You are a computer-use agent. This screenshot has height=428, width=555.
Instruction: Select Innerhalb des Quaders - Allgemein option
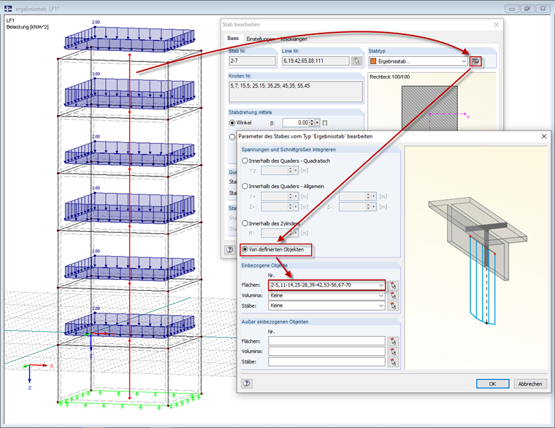pyautogui.click(x=245, y=186)
